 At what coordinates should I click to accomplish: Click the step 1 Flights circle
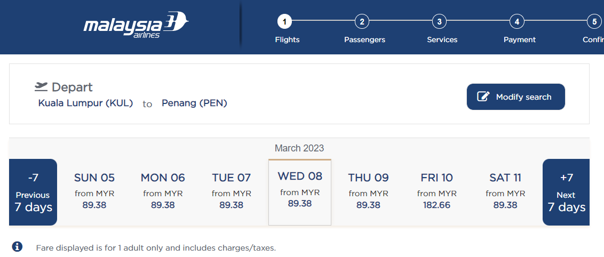coord(284,22)
